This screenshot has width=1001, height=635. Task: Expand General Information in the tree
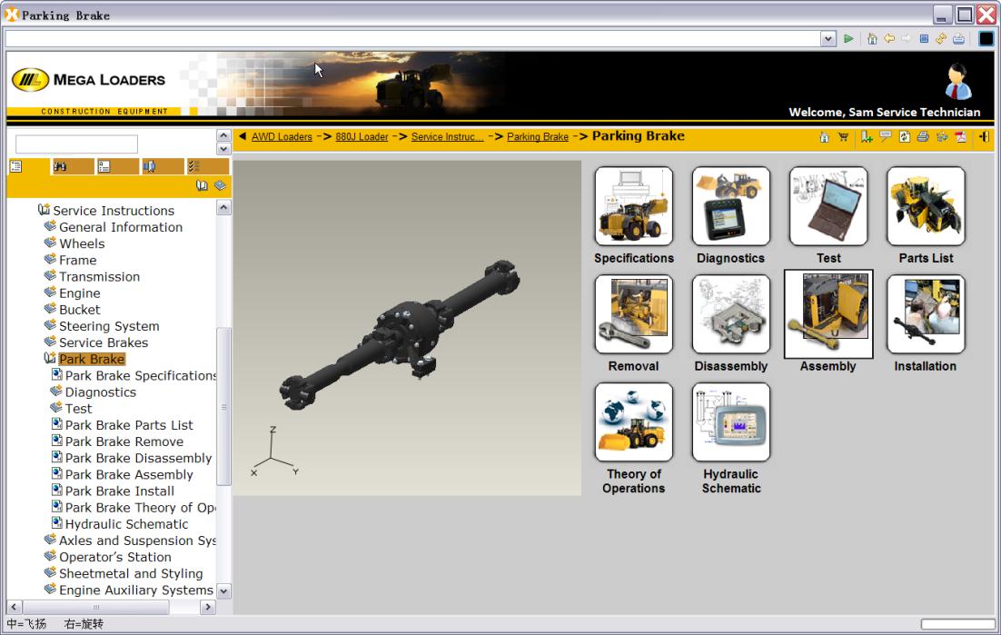point(50,226)
